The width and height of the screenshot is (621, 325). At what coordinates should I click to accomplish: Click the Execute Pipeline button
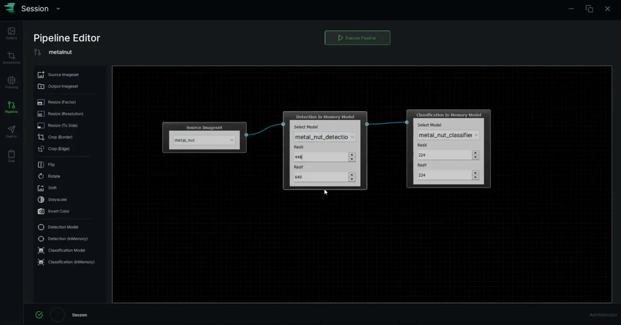tap(357, 38)
